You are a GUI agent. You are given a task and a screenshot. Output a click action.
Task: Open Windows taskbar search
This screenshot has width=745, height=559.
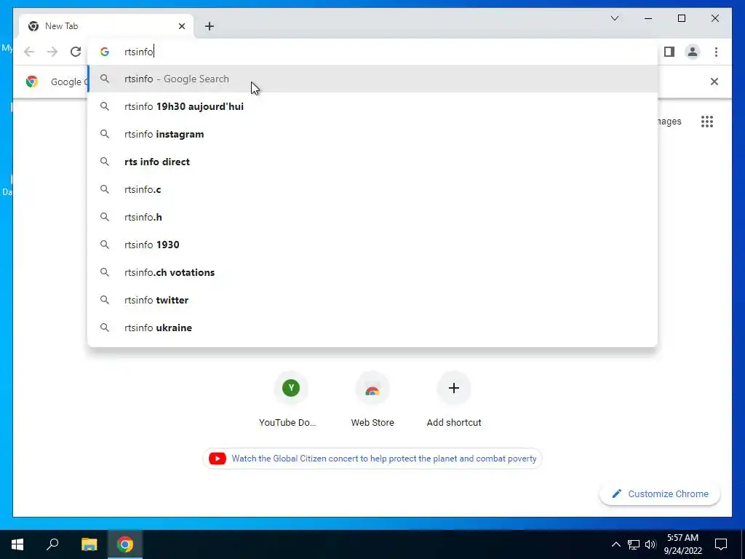[52, 544]
